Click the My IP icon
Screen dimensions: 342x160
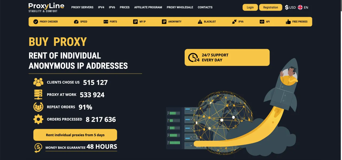point(135,22)
